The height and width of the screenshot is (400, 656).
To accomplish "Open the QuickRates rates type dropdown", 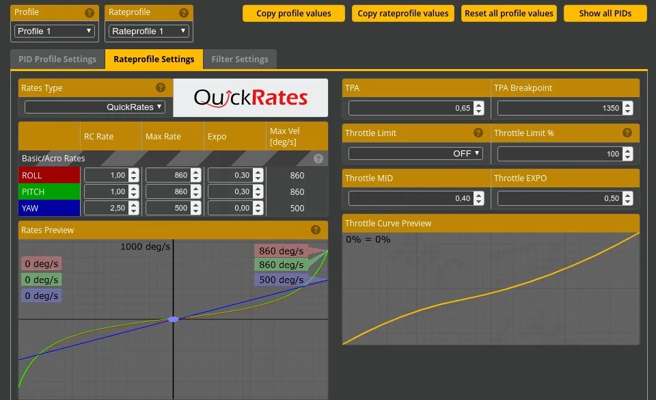I will tap(95, 107).
